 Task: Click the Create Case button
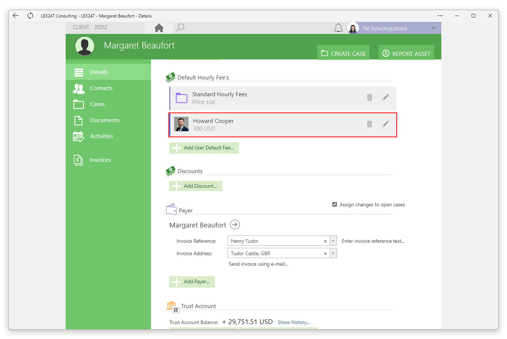[343, 53]
